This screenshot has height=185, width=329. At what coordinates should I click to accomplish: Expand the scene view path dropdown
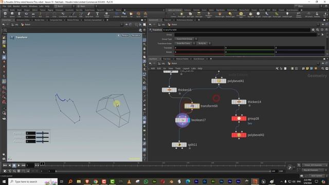[121, 25]
